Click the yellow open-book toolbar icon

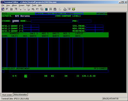(x=74, y=9)
